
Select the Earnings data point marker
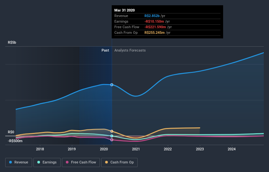coord(112,136)
